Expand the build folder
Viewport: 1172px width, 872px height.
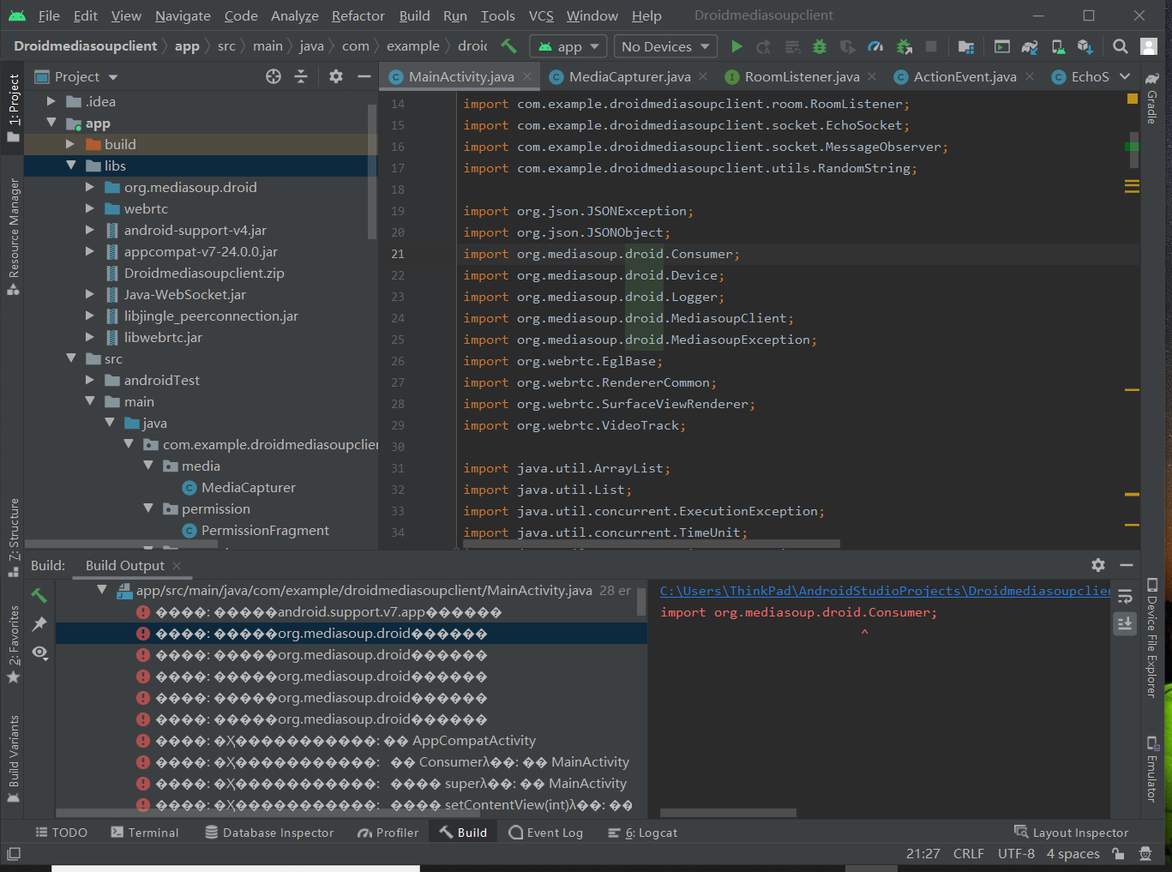click(x=71, y=144)
